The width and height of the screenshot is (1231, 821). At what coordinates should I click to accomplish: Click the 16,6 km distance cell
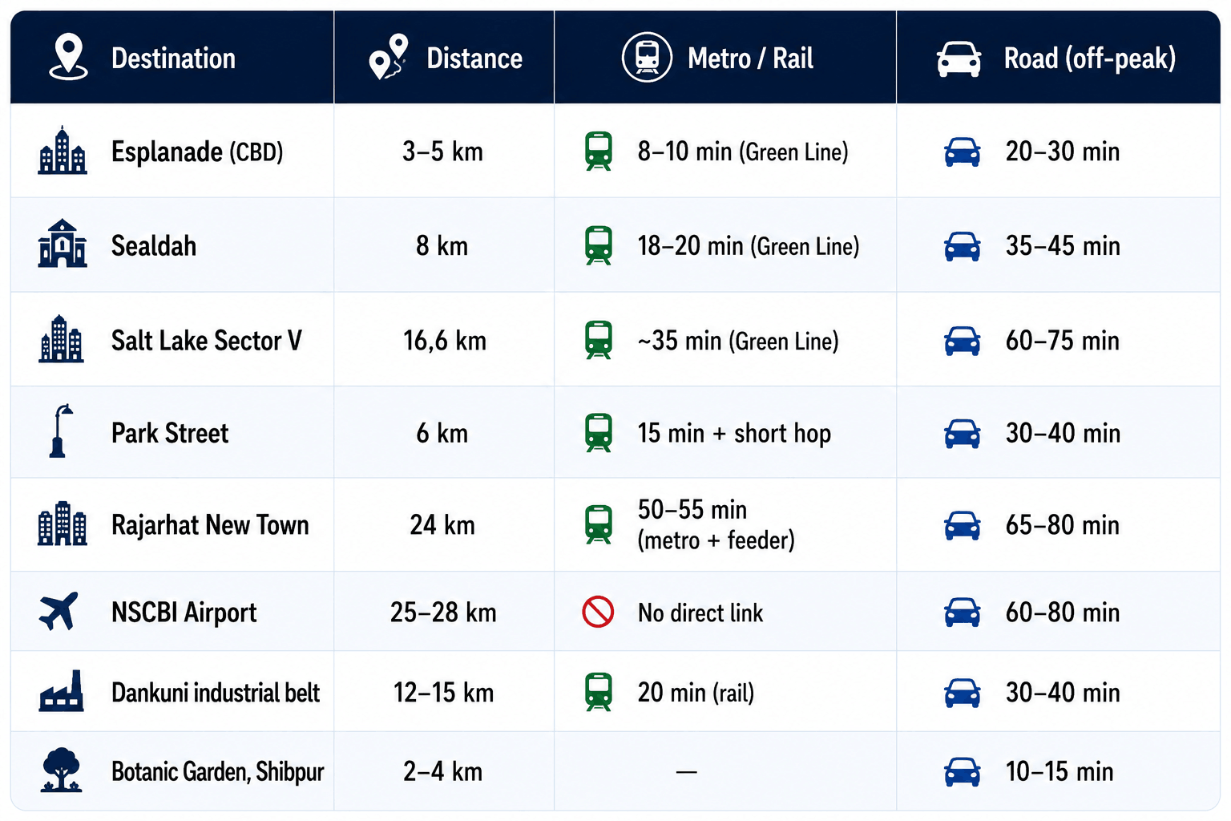coord(445,341)
